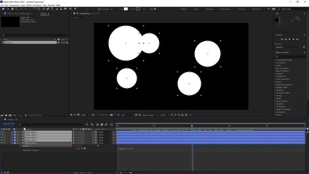The height and width of the screenshot is (174, 309).
Task: Click the expression pick whip icon
Action: pos(82,148)
